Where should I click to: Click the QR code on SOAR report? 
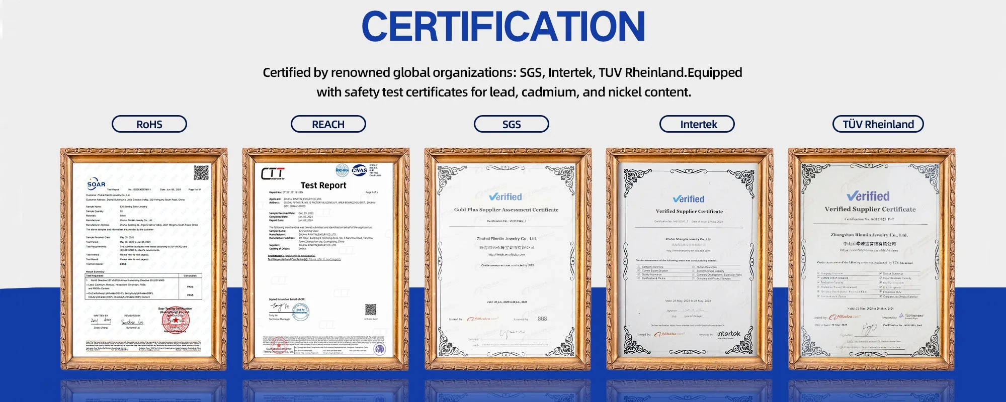[201, 172]
